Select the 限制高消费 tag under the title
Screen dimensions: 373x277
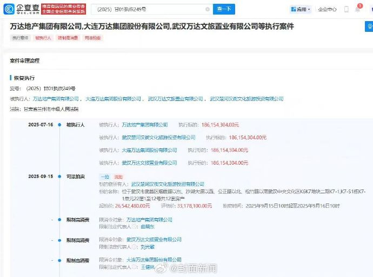[68, 38]
